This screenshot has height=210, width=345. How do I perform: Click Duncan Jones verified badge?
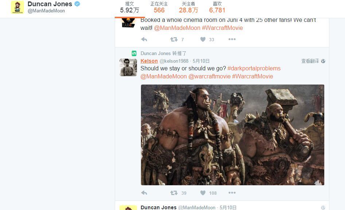[77, 4]
